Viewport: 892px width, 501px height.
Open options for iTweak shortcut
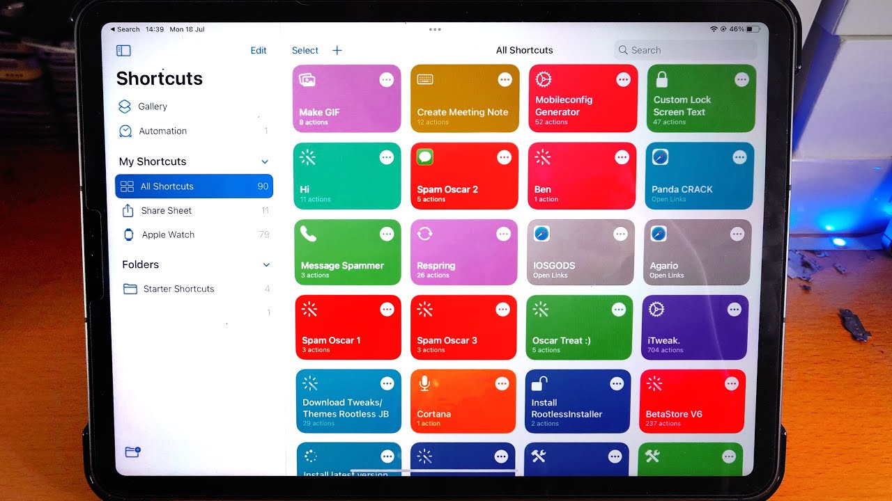(x=735, y=310)
